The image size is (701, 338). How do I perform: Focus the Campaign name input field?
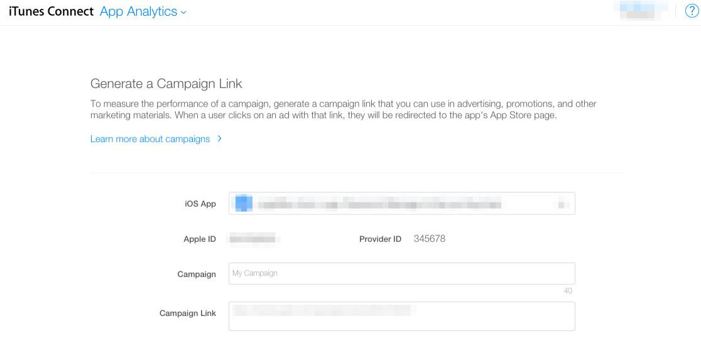click(401, 274)
